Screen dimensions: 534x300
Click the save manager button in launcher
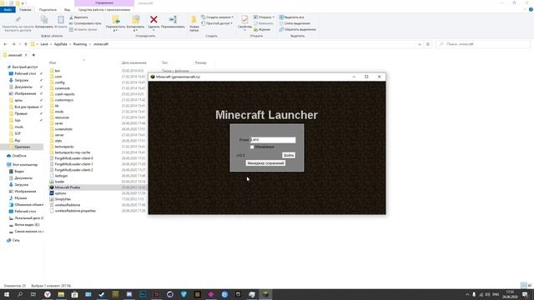click(x=265, y=163)
